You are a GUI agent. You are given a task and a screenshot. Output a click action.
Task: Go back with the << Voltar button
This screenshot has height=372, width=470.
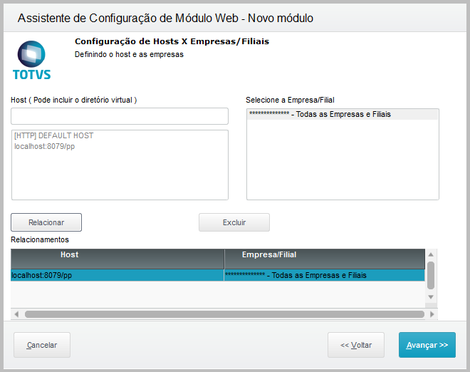(x=356, y=345)
